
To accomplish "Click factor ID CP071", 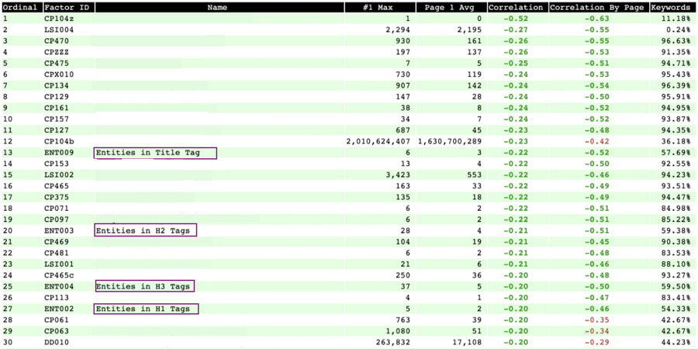I will coord(56,209).
